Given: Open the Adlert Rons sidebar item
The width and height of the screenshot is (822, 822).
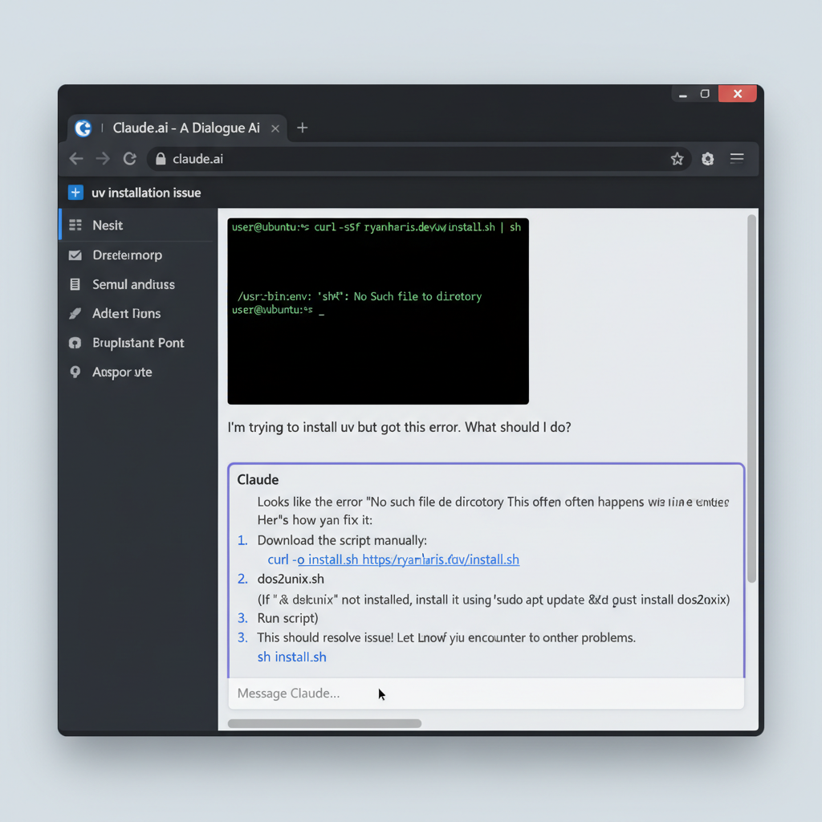Looking at the screenshot, I should tap(138, 314).
